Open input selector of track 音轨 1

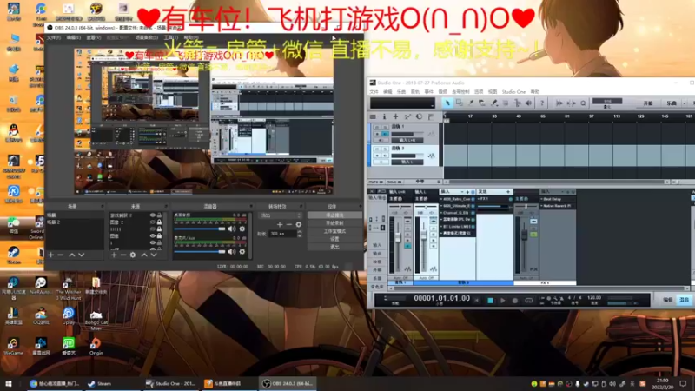pyautogui.click(x=407, y=140)
